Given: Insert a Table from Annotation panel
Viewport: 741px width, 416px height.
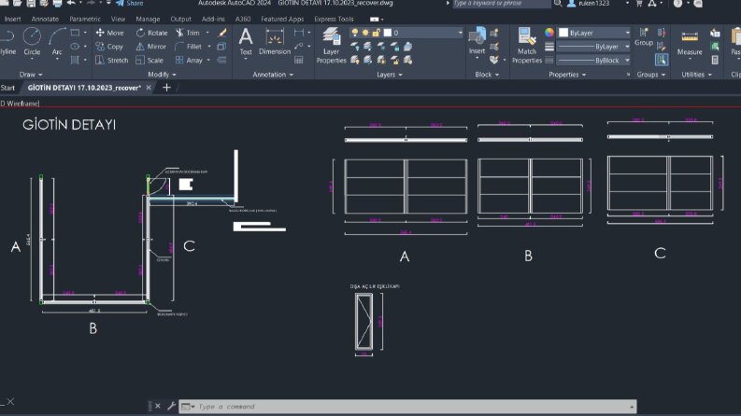Looking at the screenshot, I should tap(299, 60).
